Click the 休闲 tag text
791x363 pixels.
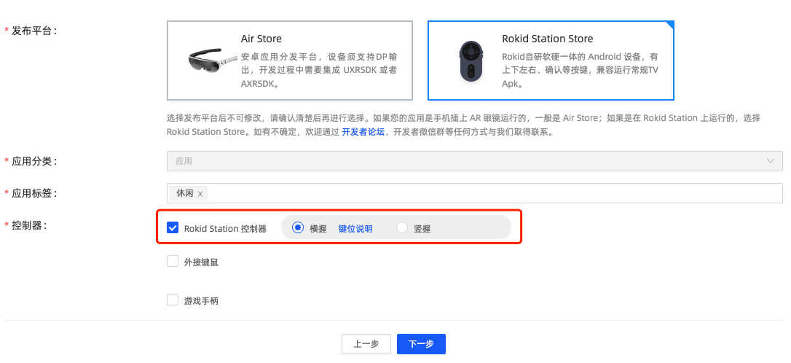coord(184,193)
